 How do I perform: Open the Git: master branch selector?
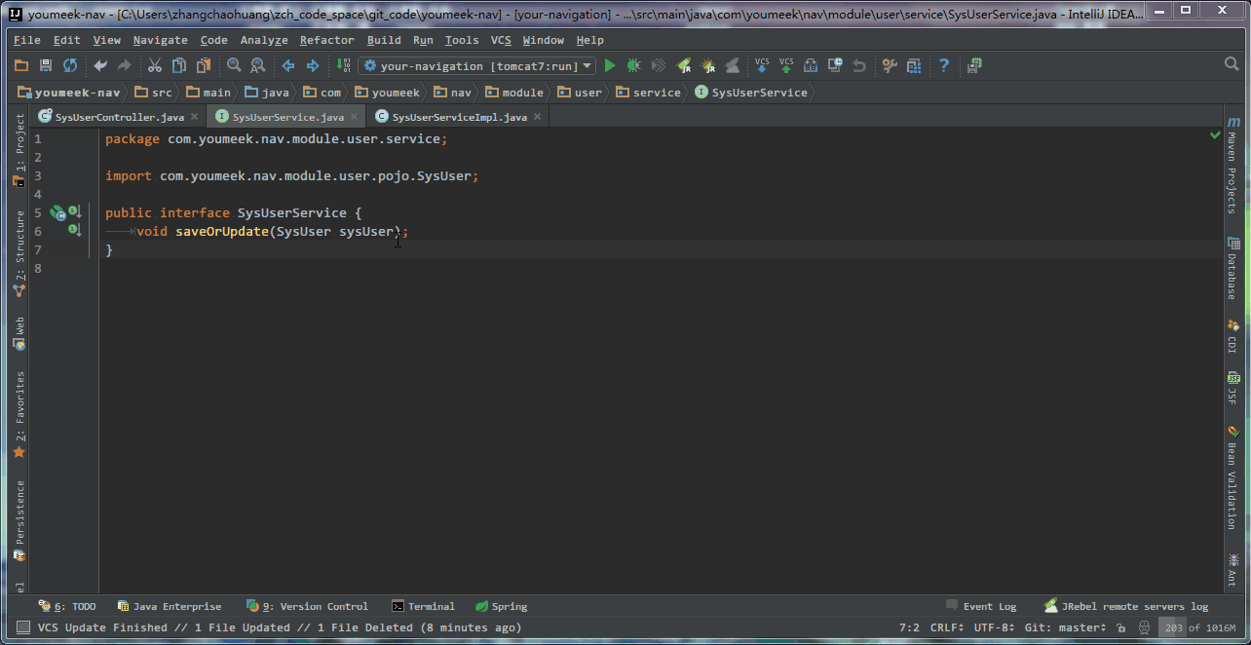[x=1065, y=627]
